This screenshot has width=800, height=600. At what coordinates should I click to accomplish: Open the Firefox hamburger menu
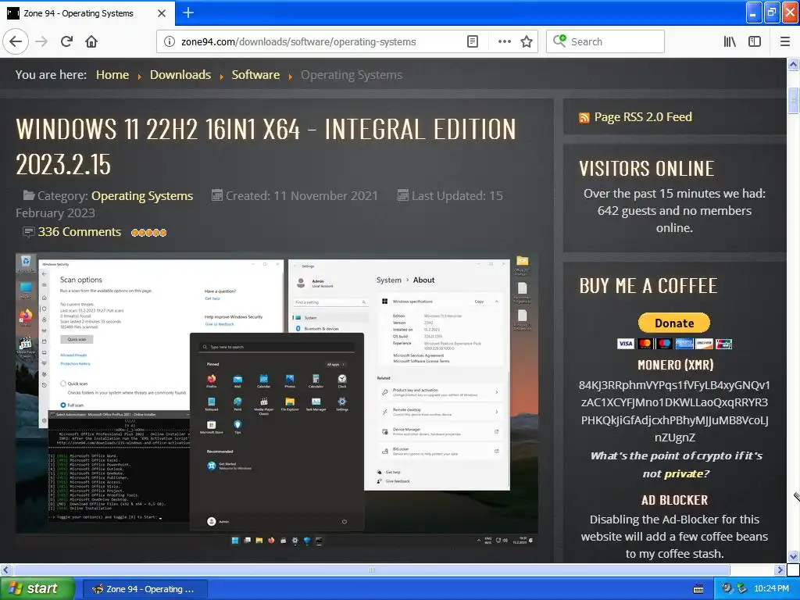(785, 41)
